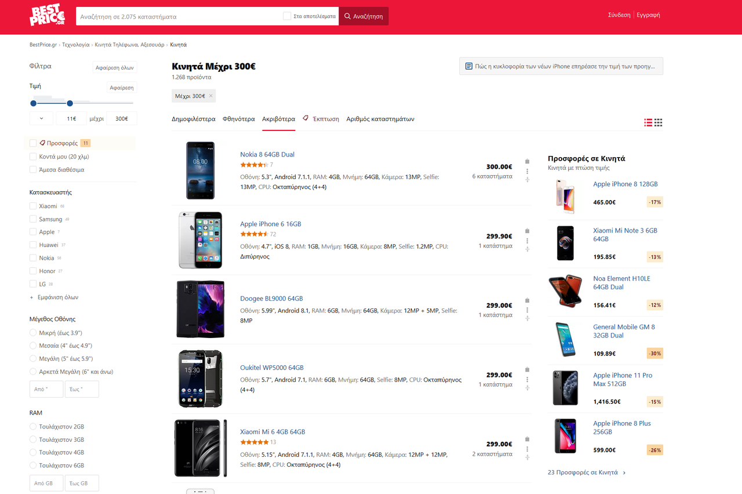
Task: Click Σύνδεση login link
Action: point(619,15)
